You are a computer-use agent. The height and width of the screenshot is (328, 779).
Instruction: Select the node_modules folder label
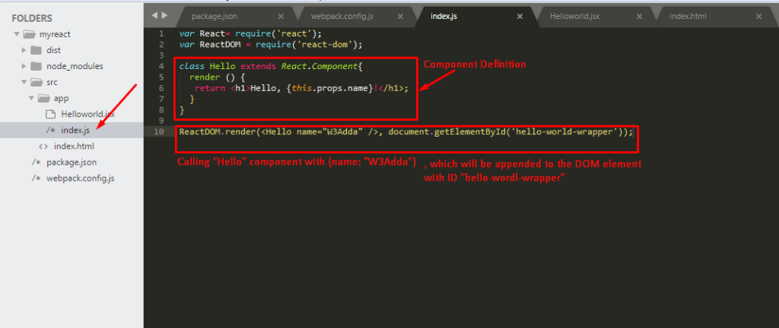[x=75, y=66]
